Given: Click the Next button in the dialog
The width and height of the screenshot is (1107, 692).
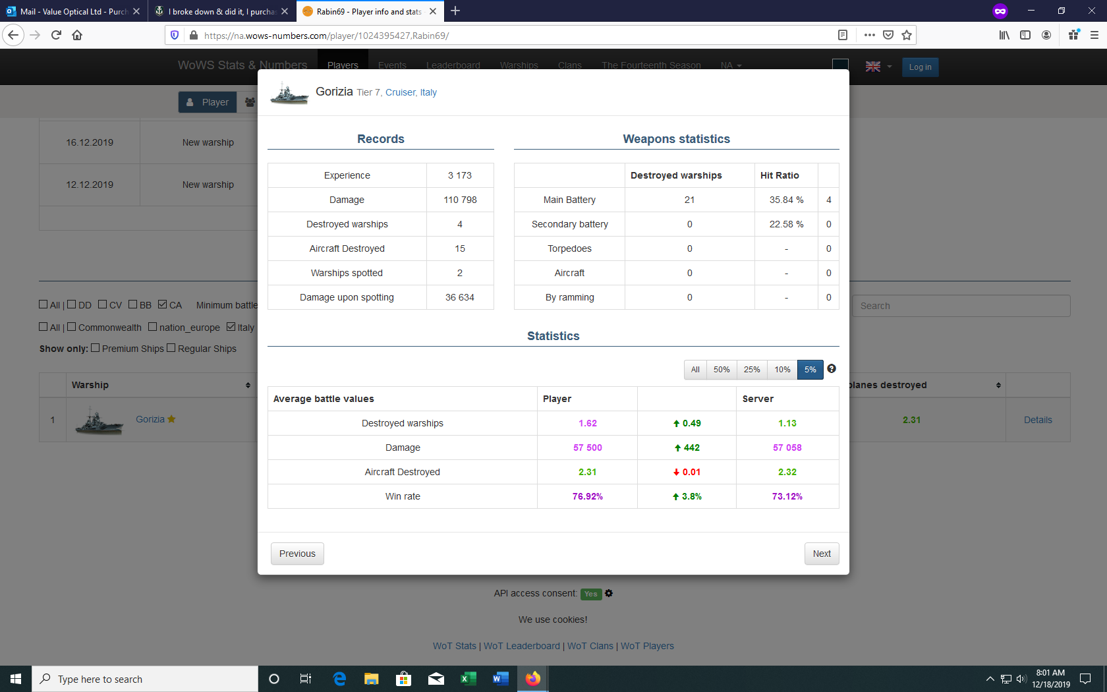Looking at the screenshot, I should (x=822, y=554).
